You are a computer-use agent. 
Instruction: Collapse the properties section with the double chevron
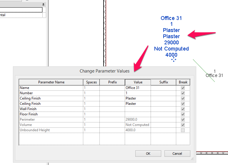point(43,4)
